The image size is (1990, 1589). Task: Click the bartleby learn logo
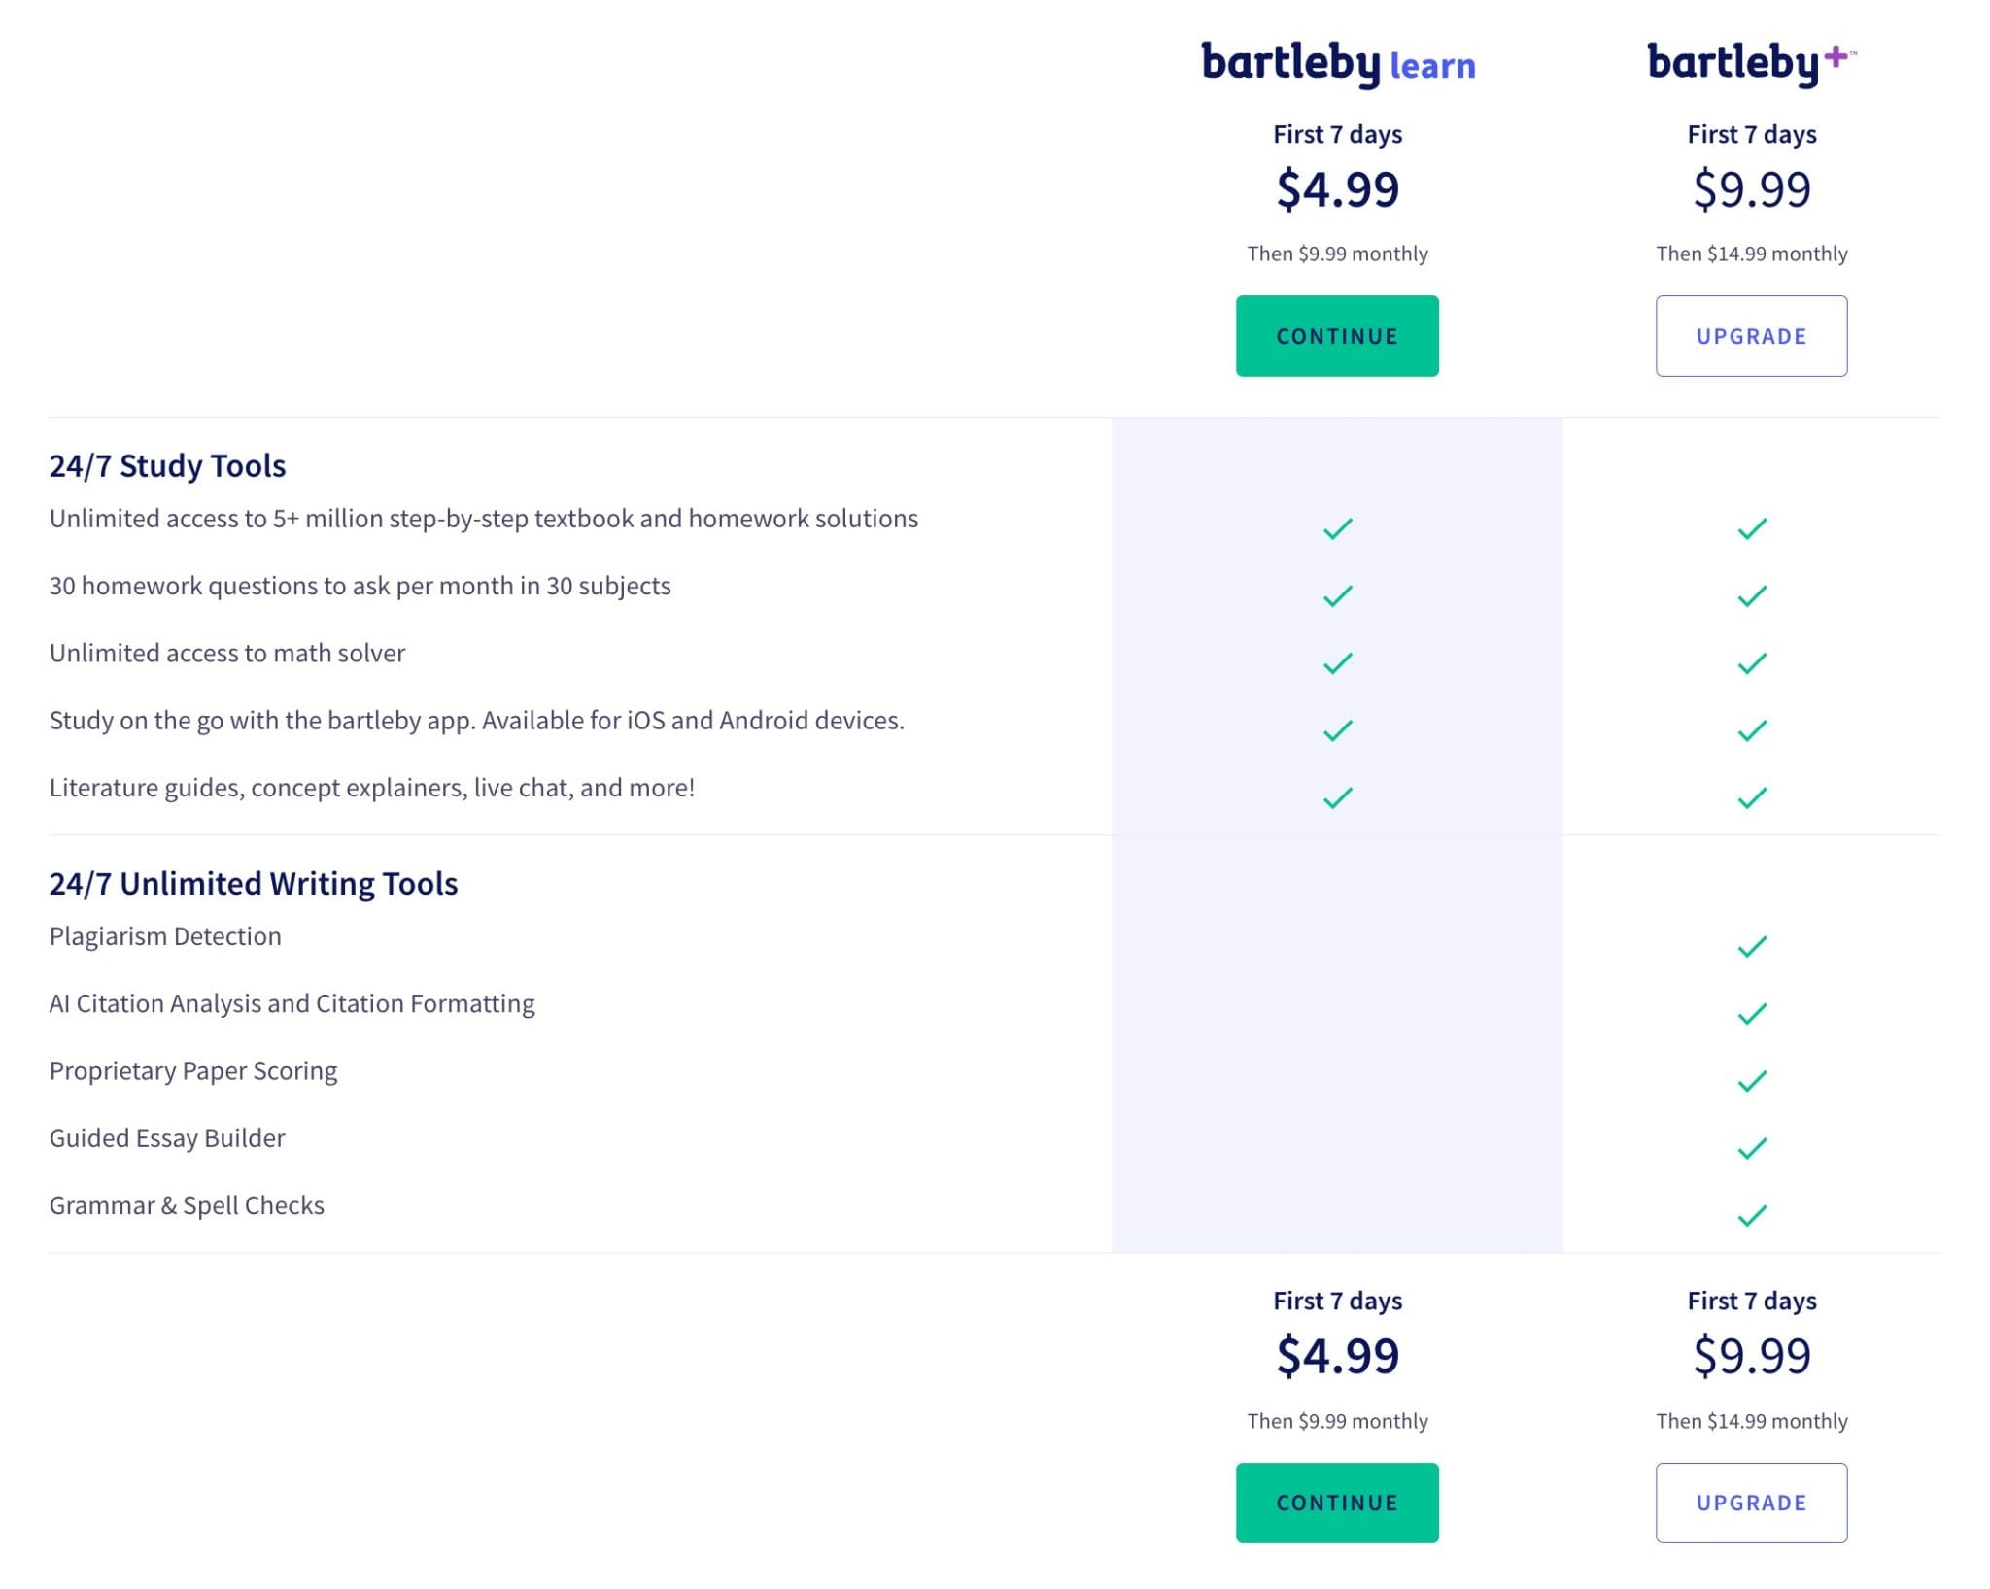pyautogui.click(x=1337, y=64)
